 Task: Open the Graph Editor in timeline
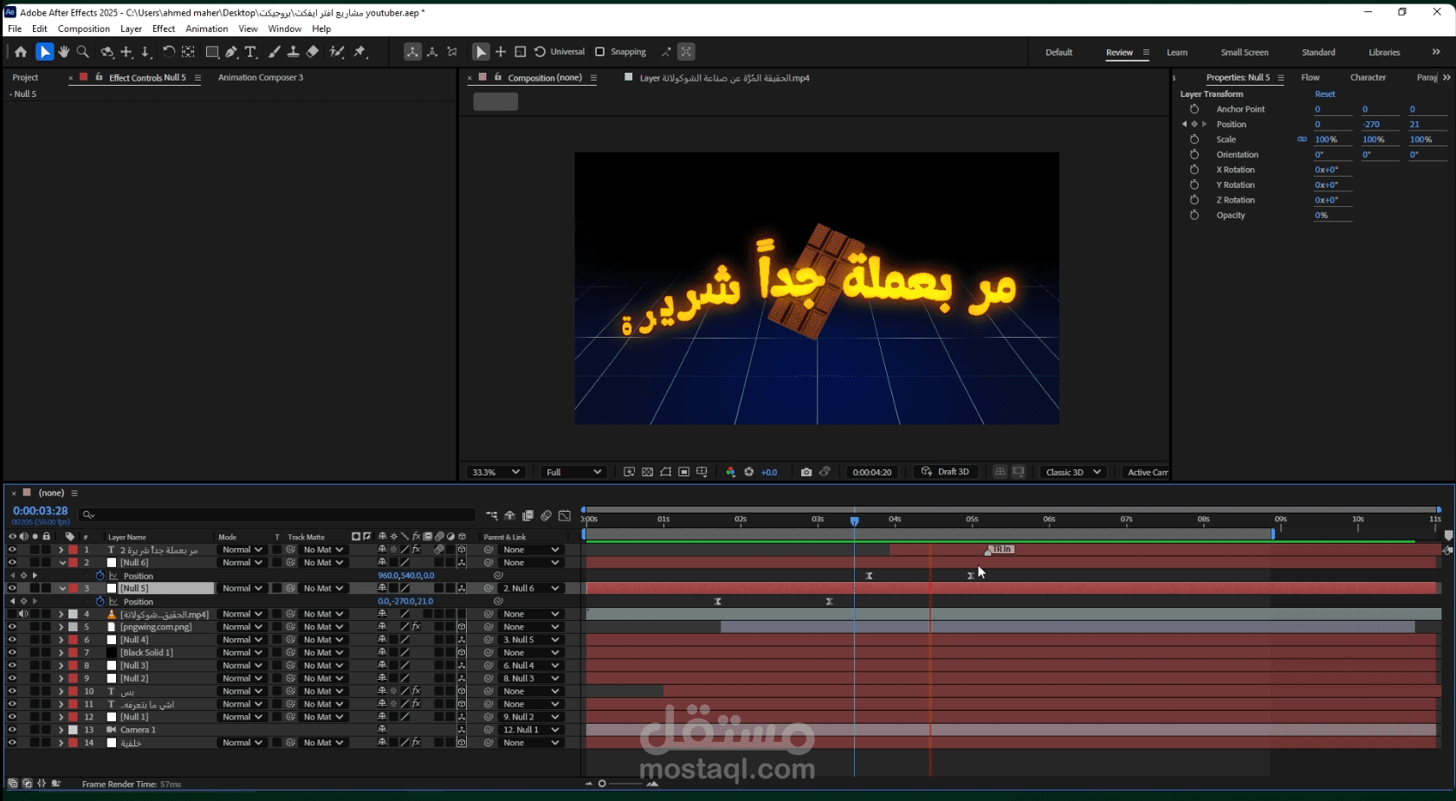(565, 515)
